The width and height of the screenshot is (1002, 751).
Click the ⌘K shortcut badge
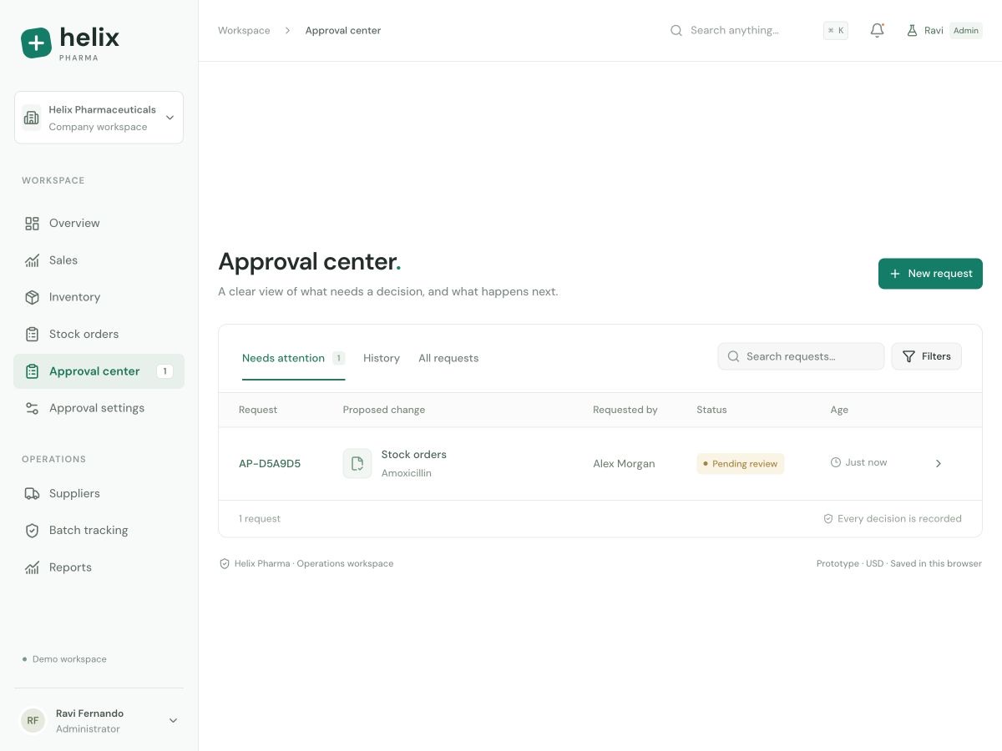[835, 30]
